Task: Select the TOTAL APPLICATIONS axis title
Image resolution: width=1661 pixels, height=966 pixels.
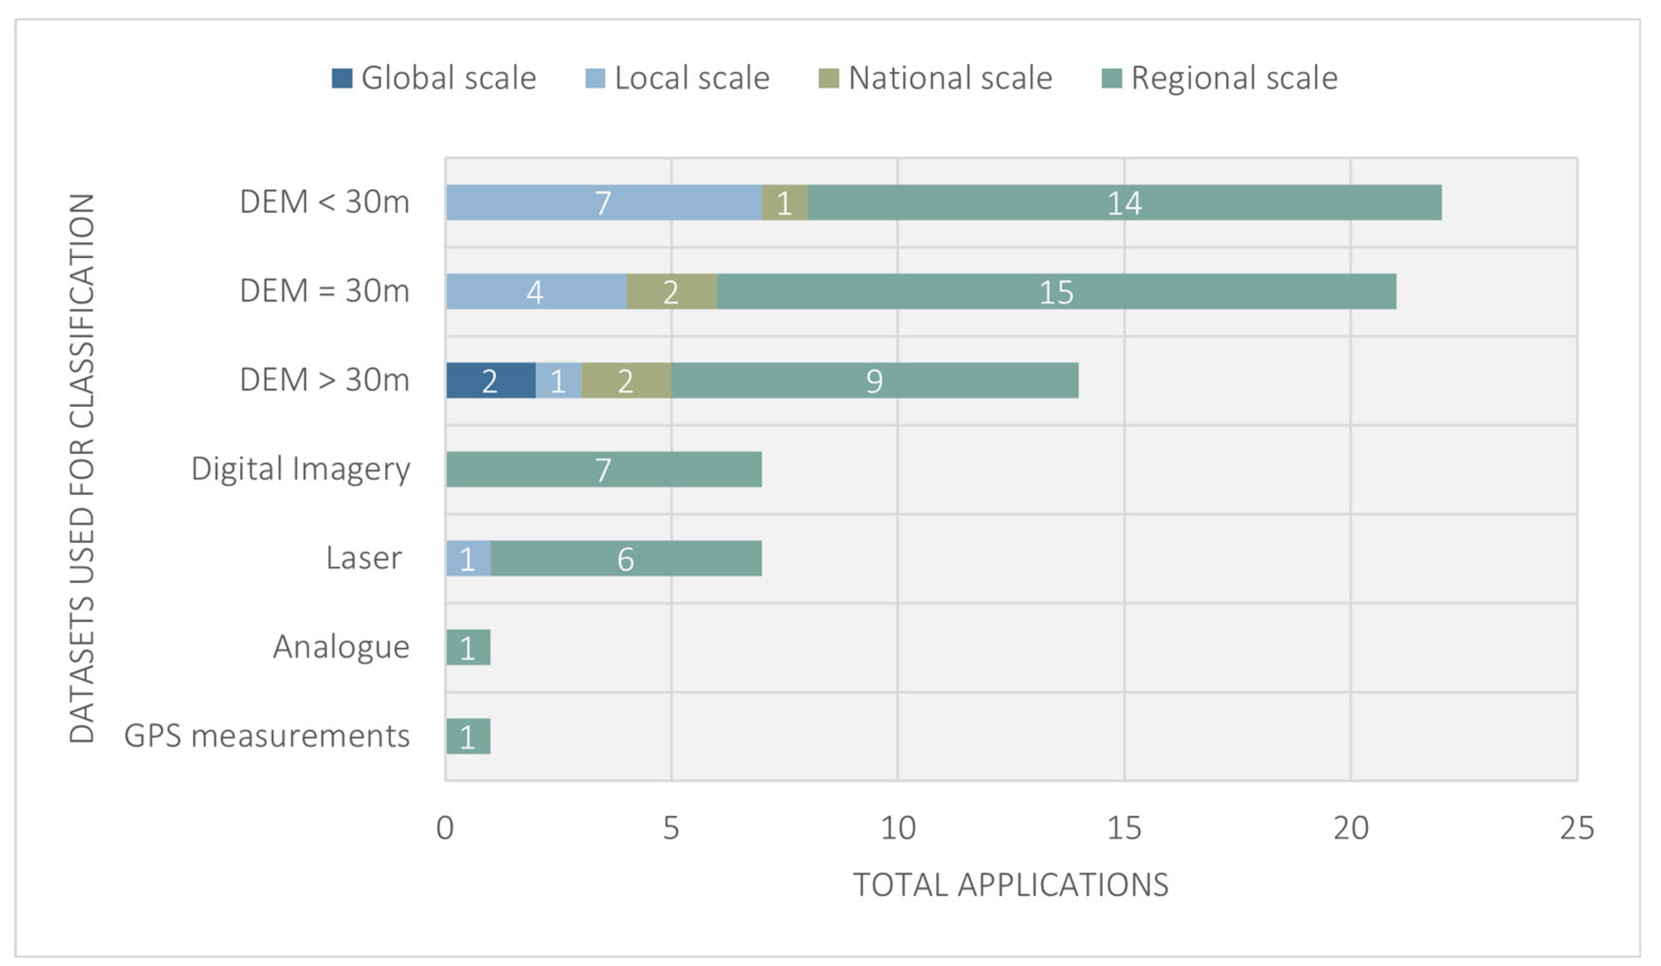Action: tap(1010, 884)
